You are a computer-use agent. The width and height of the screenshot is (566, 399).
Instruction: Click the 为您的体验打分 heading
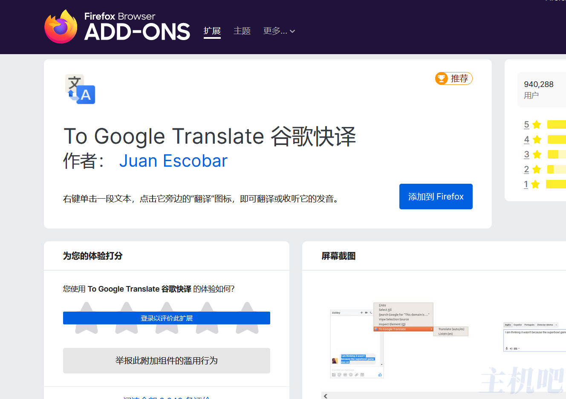[93, 256]
